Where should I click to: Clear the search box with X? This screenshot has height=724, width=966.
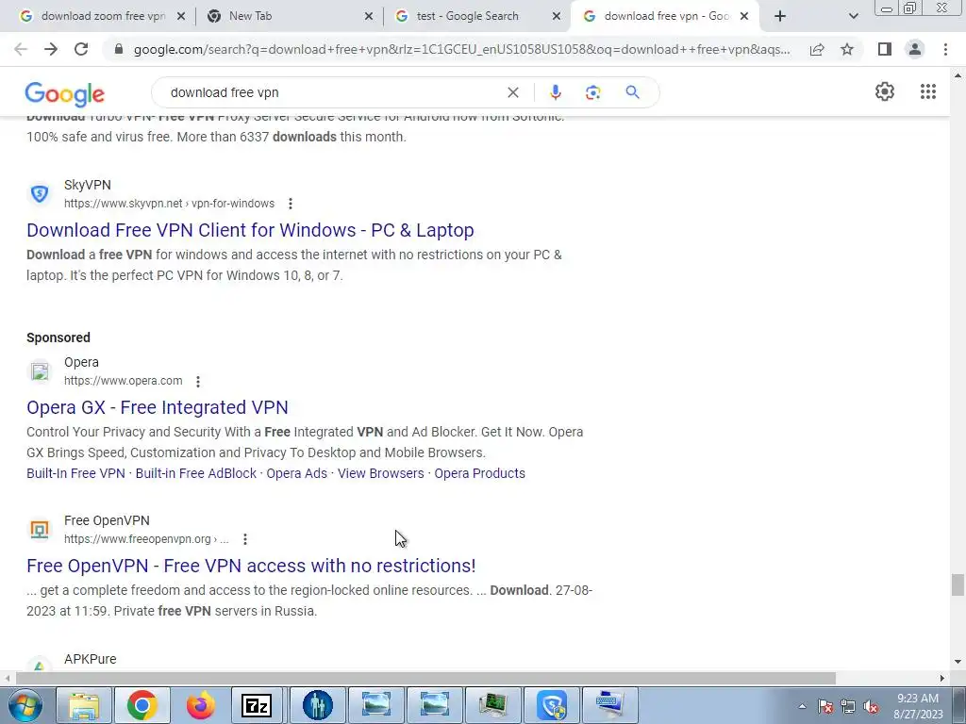(x=512, y=92)
